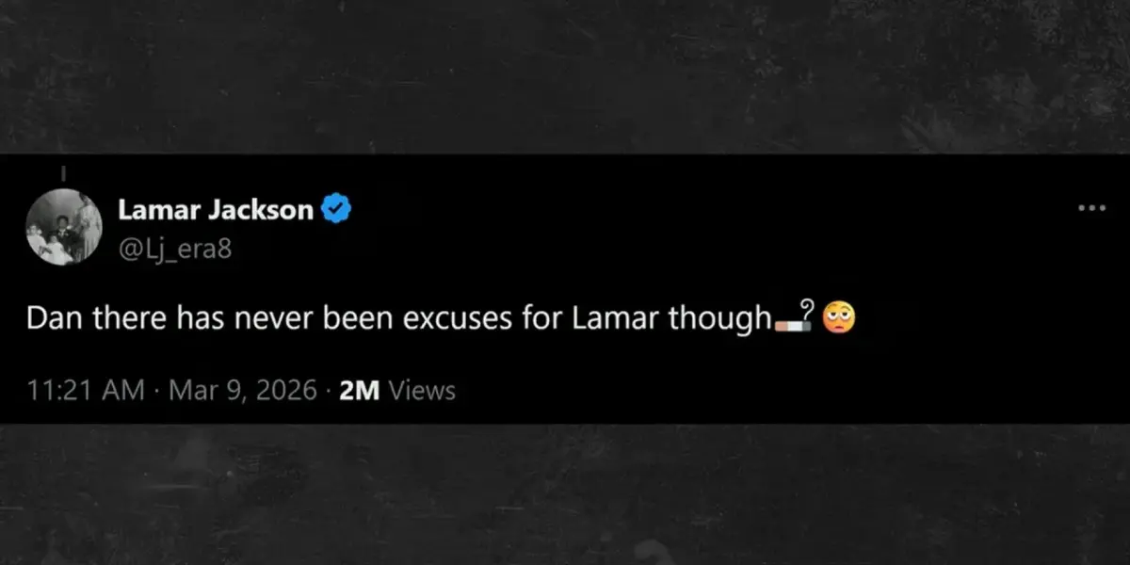Click the 2M view count number
1130x565 pixels.
click(359, 390)
